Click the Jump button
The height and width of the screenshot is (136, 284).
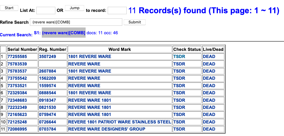click(x=74, y=8)
